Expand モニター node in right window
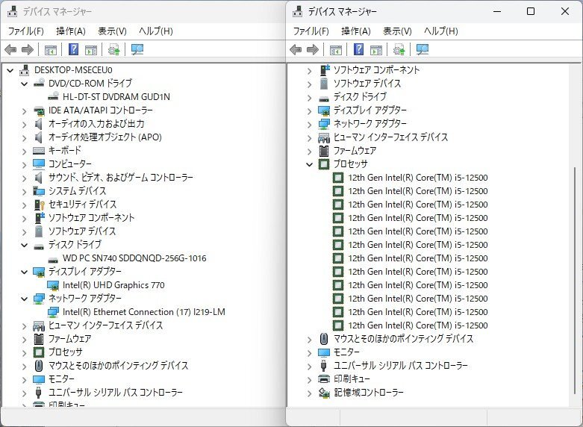Image resolution: width=583 pixels, height=427 pixels. tap(309, 352)
